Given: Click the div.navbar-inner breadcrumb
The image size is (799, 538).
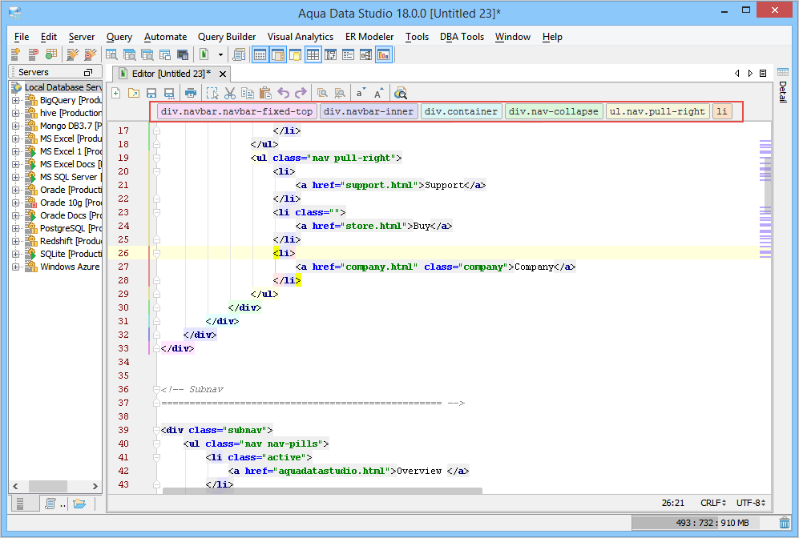Looking at the screenshot, I should (x=369, y=111).
